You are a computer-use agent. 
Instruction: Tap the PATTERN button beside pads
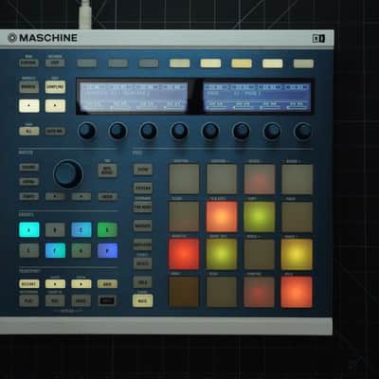[x=143, y=189]
